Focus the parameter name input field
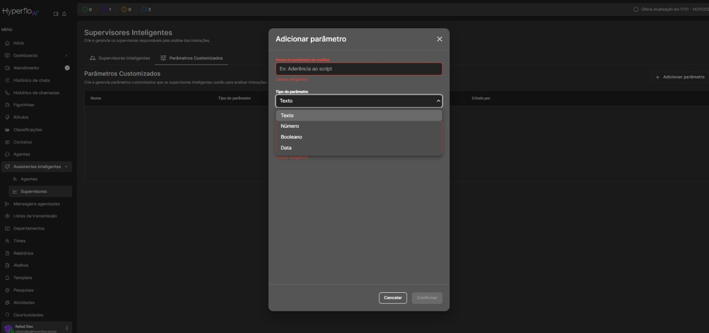 [x=358, y=69]
